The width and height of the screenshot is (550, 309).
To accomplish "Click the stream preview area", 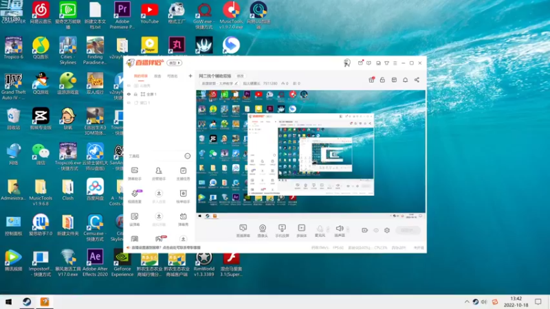I will point(311,155).
